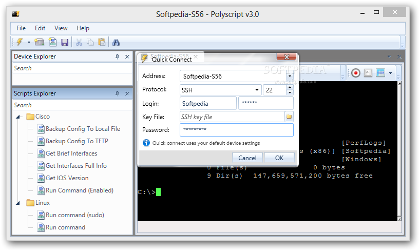Screen dimensions: 420x251
Task: Click OK in Quick Connect dialog
Action: tap(279, 158)
